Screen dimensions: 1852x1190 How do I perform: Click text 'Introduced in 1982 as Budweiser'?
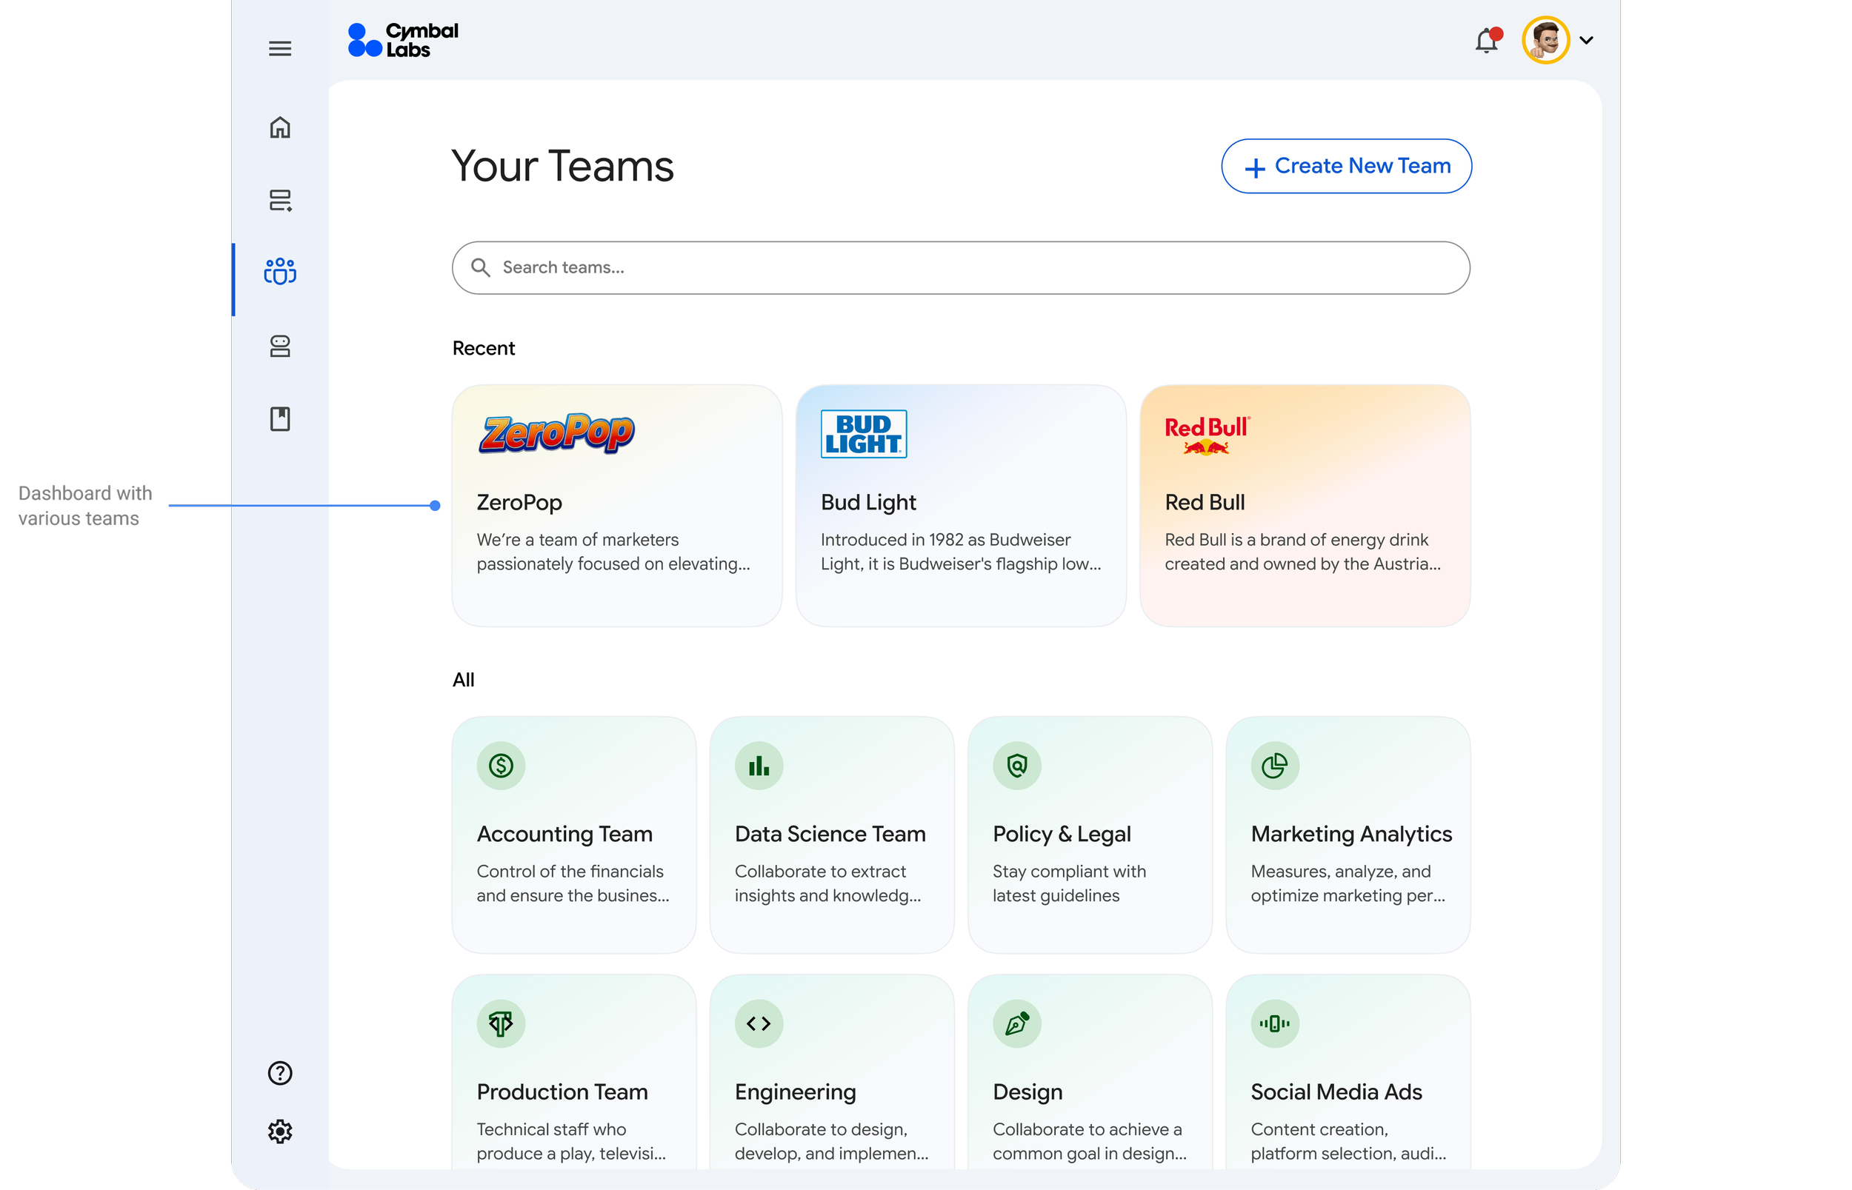click(945, 539)
